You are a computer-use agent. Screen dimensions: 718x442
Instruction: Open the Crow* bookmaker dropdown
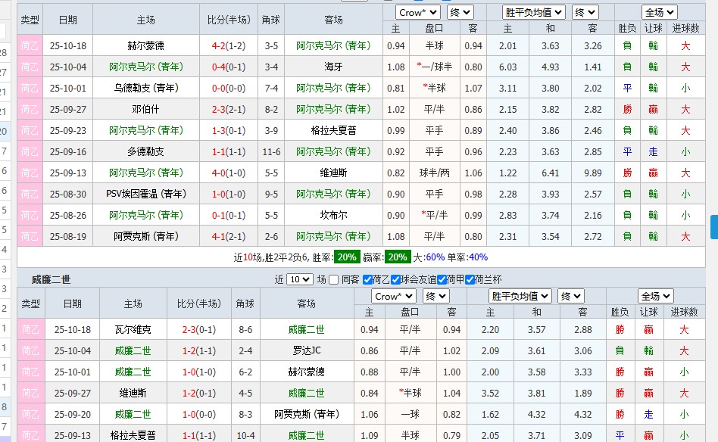[x=420, y=12]
